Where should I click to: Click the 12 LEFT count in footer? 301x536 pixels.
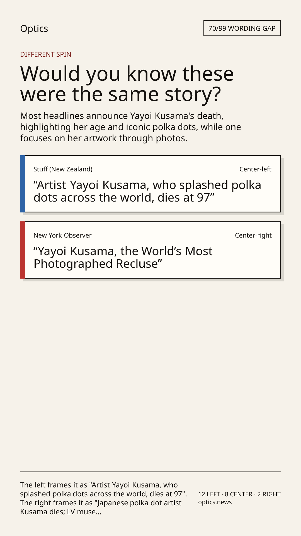pos(209,494)
